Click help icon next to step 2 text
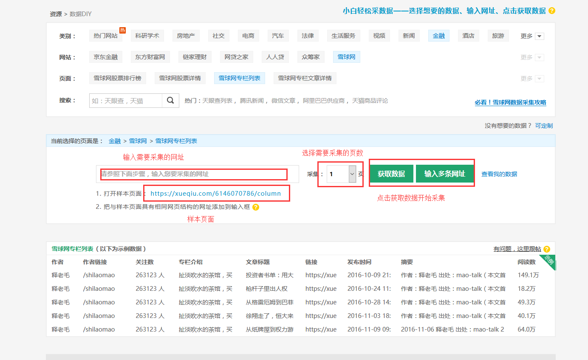The width and height of the screenshot is (588, 360). [256, 207]
